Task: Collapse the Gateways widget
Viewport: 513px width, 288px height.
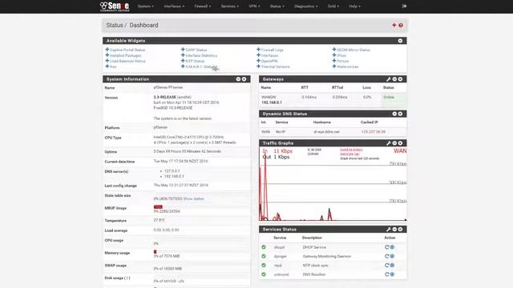Action: pos(394,79)
